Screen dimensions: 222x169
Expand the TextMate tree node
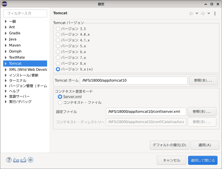pyautogui.click(x=6, y=58)
